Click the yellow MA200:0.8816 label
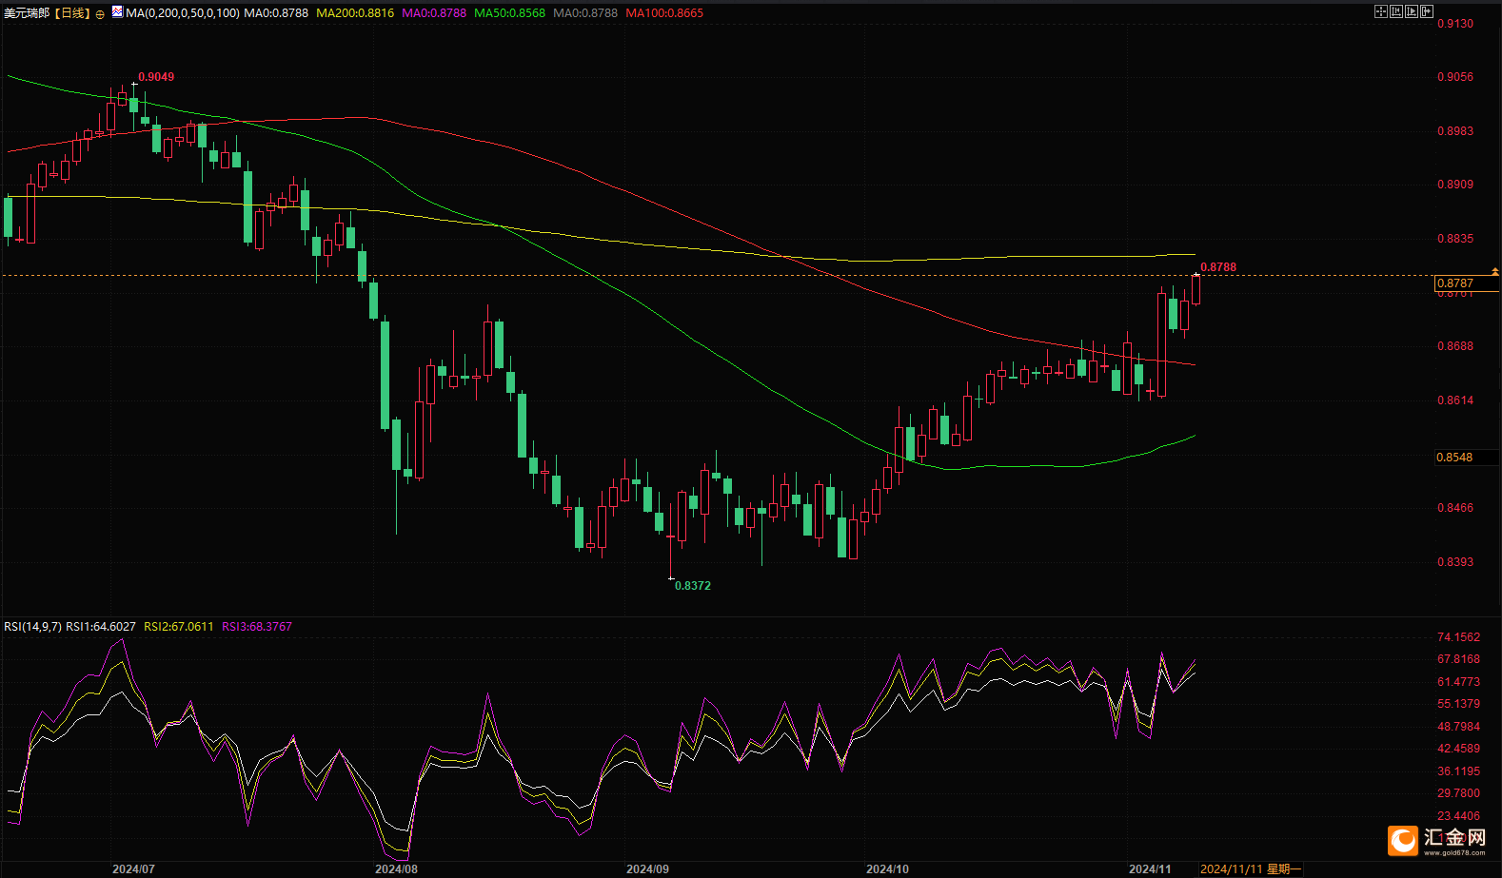The height and width of the screenshot is (878, 1502). 355,13
